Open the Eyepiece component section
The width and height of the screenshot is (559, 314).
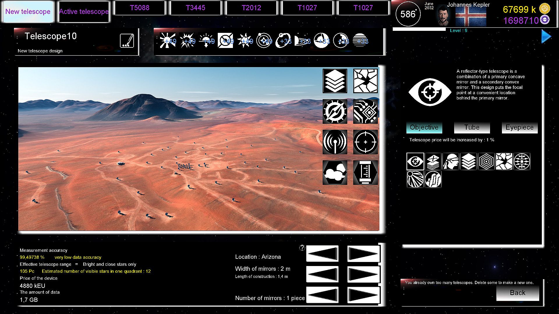click(519, 127)
